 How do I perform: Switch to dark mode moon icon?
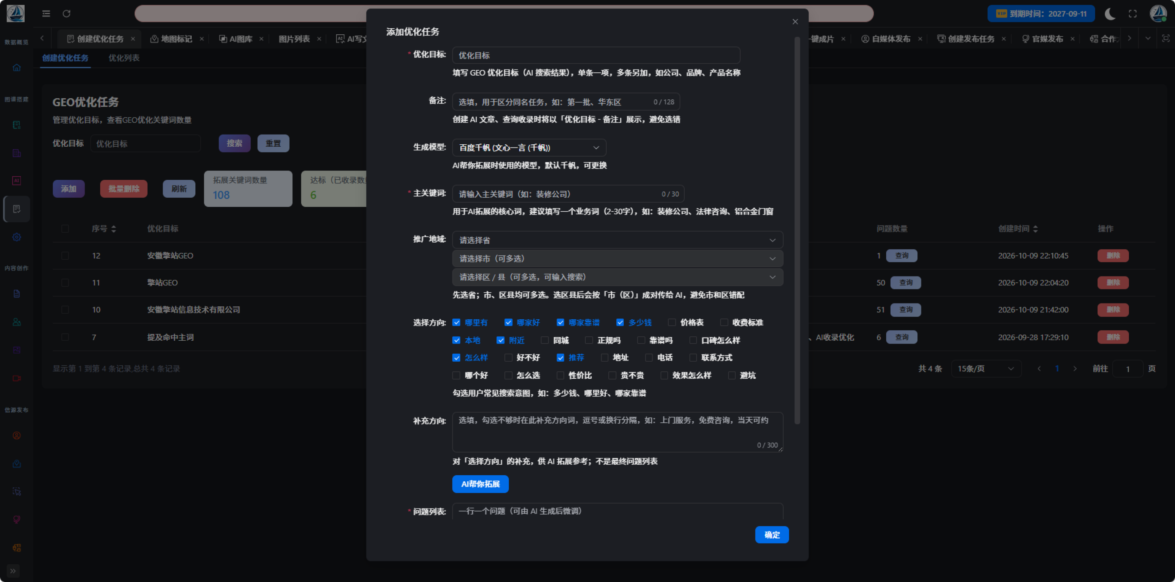1110,14
